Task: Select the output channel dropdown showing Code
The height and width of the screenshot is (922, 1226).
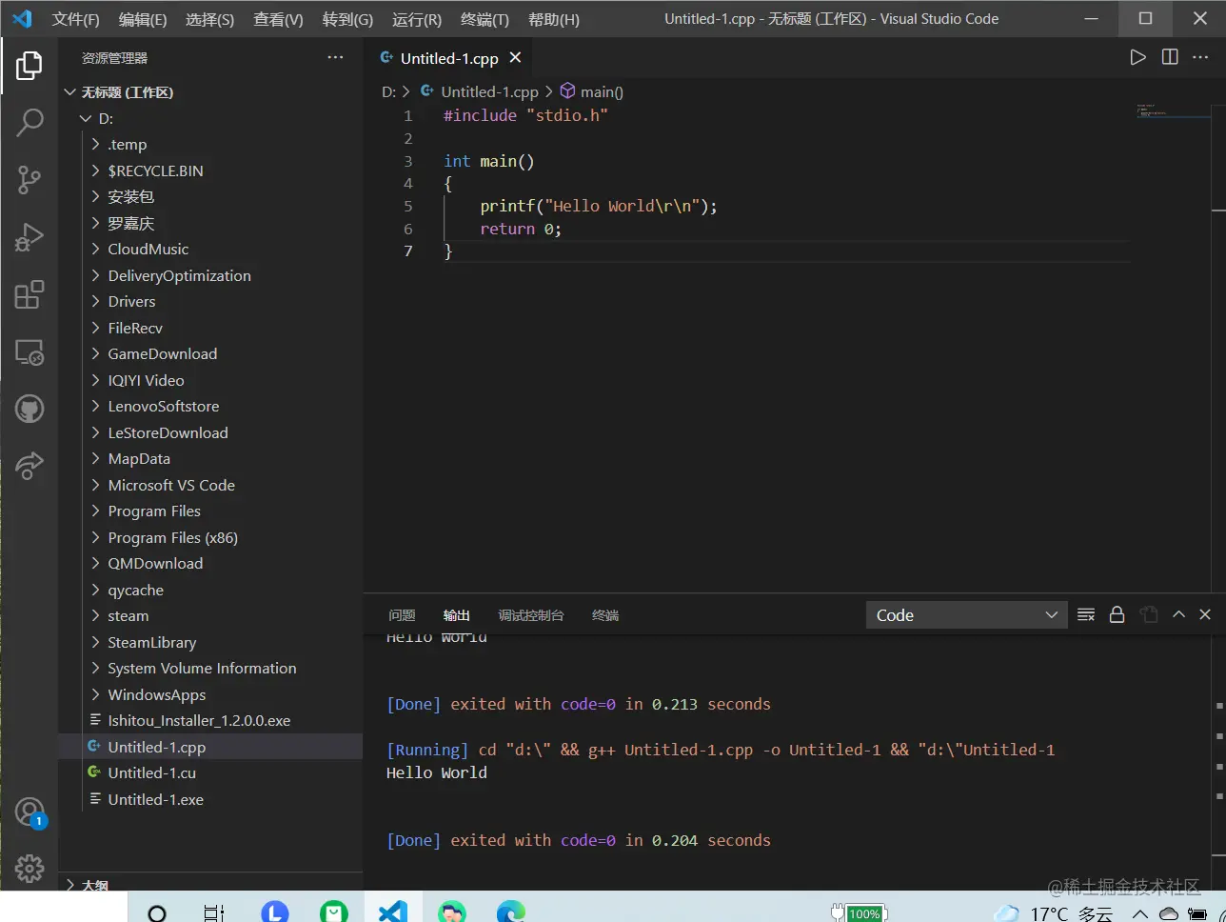Action: [x=966, y=615]
